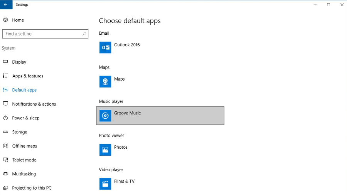
Task: Click the Offline maps icon
Action: coord(5,146)
